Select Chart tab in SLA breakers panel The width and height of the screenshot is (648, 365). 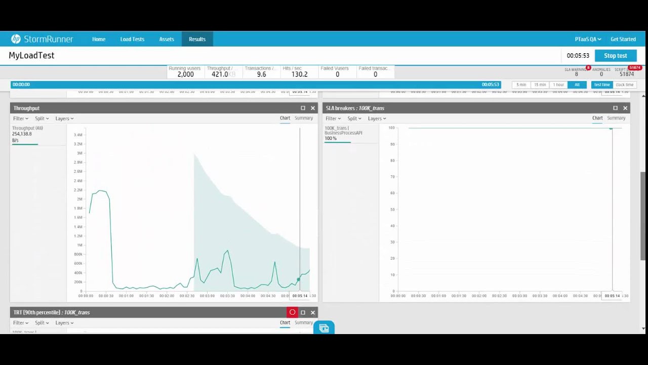tap(597, 118)
